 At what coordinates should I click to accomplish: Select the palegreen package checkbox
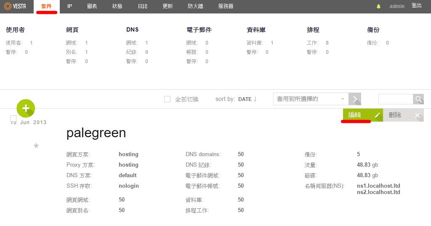pos(13,119)
